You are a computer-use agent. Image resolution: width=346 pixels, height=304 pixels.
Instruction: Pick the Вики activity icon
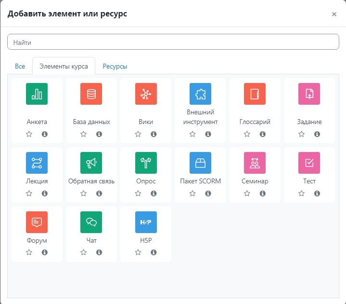(146, 94)
